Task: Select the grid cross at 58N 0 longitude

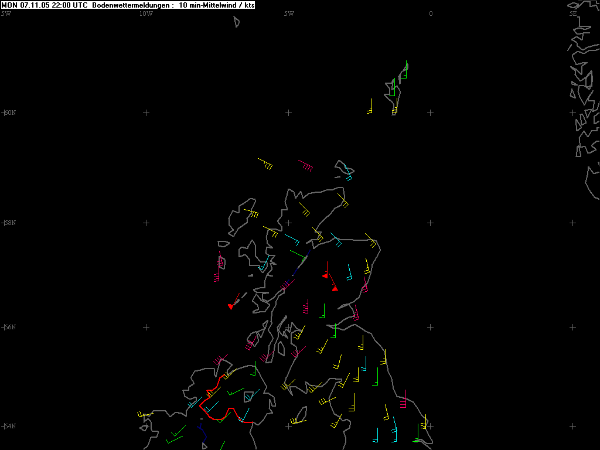Action: 431,223
